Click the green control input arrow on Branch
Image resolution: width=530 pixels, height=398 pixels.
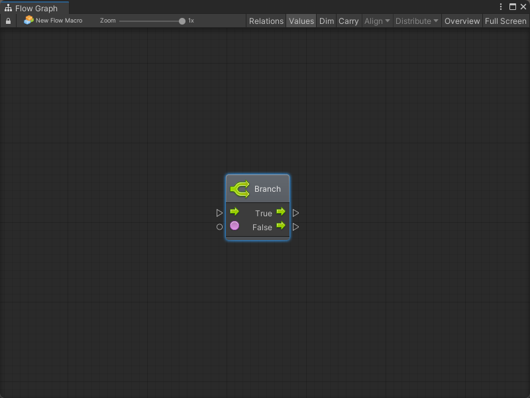(x=235, y=212)
